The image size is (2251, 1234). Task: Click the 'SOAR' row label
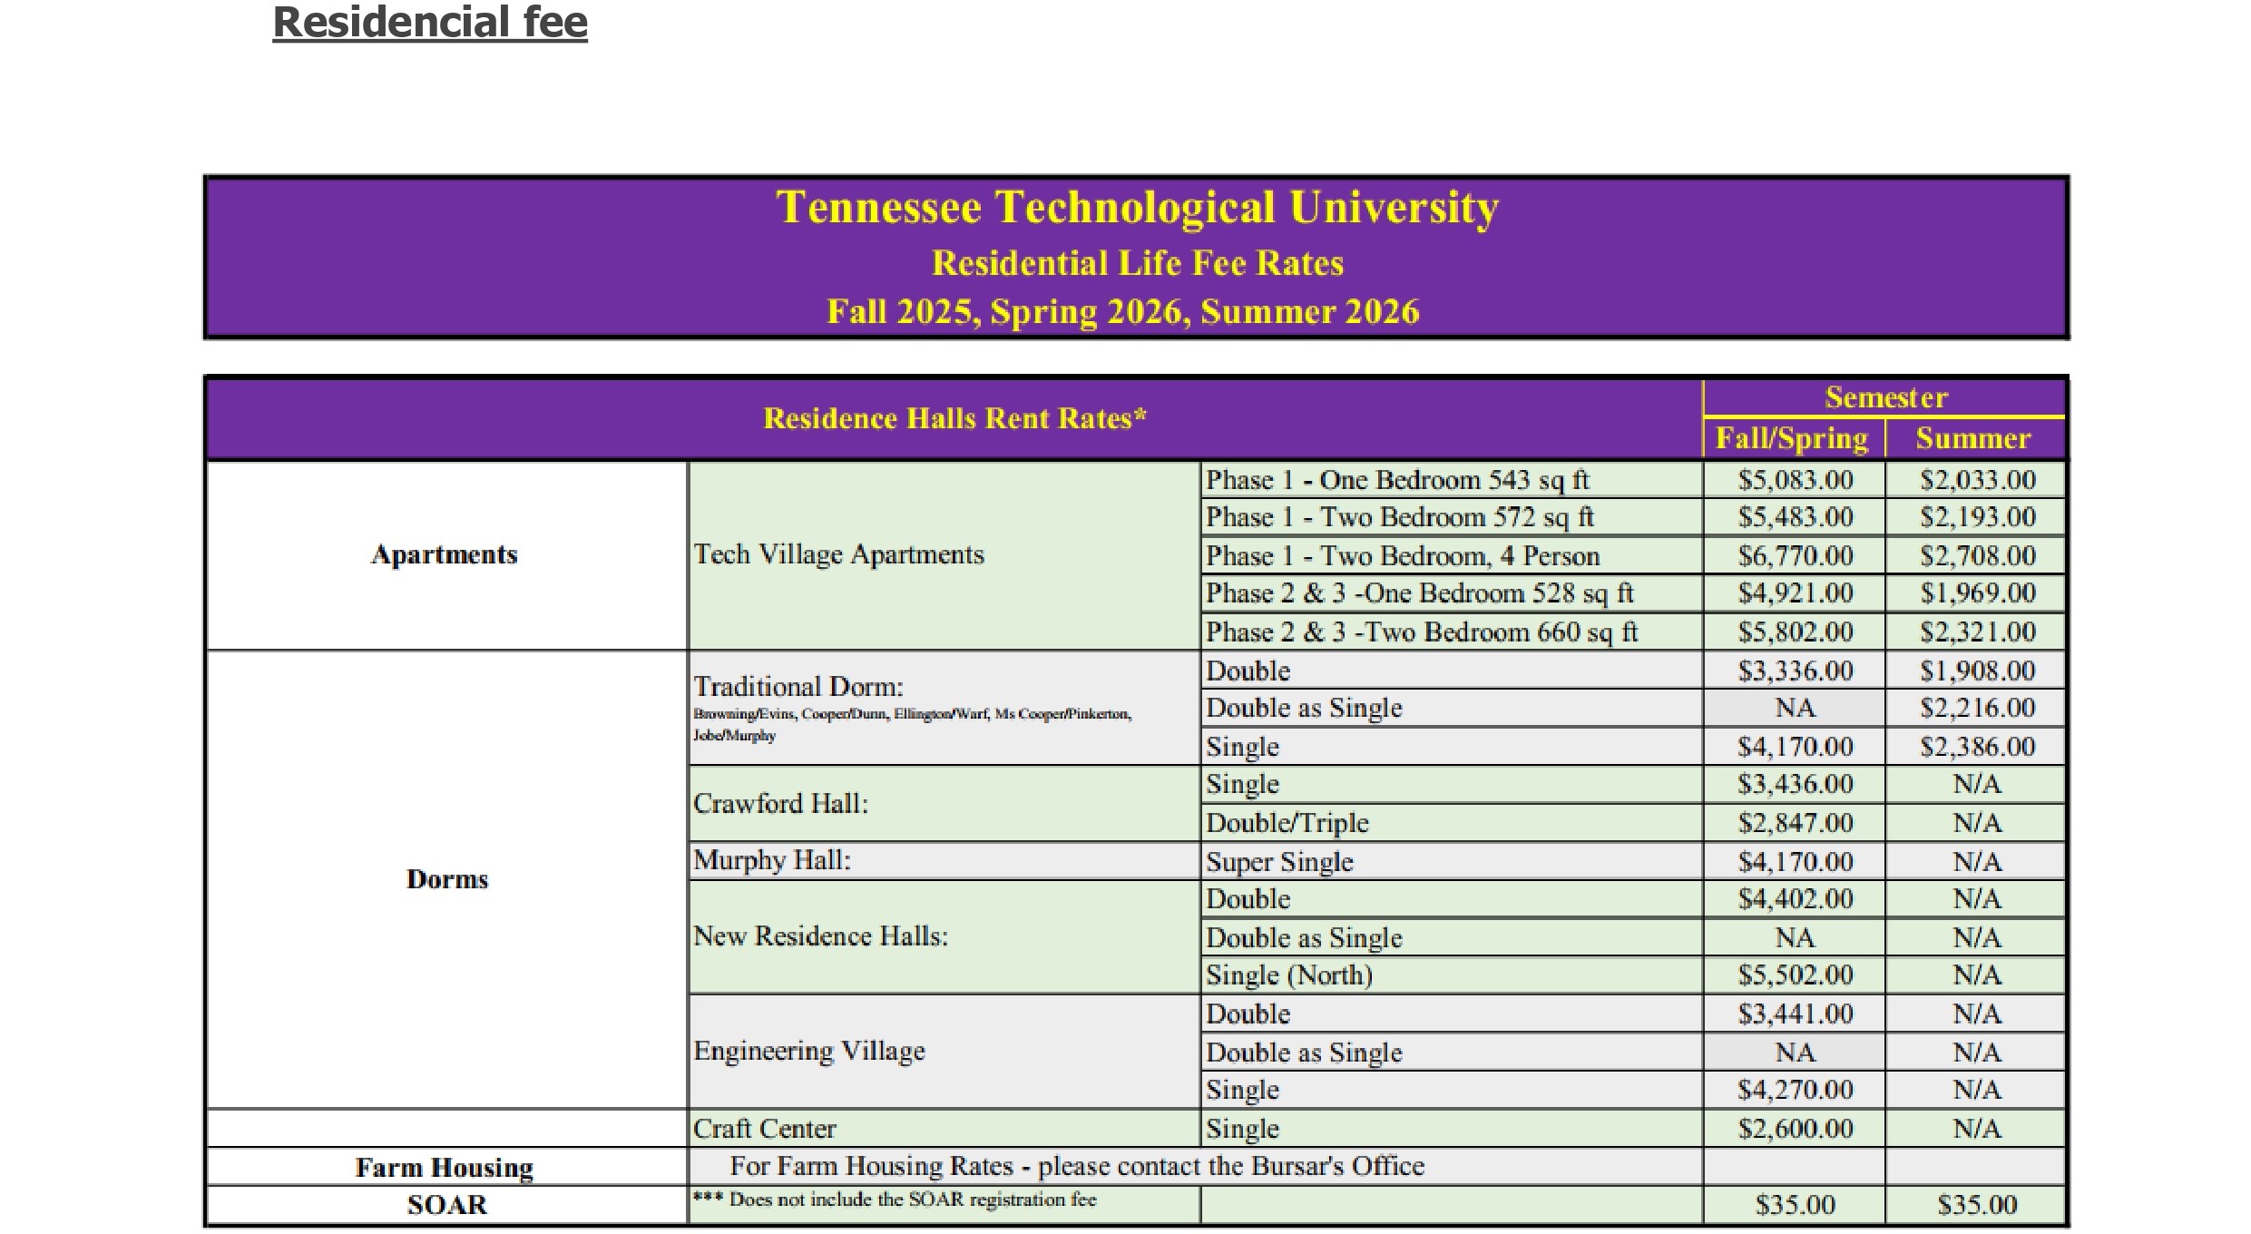[446, 1205]
